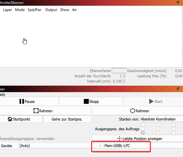Start the laser job
183x157 pixels.
coord(153,101)
